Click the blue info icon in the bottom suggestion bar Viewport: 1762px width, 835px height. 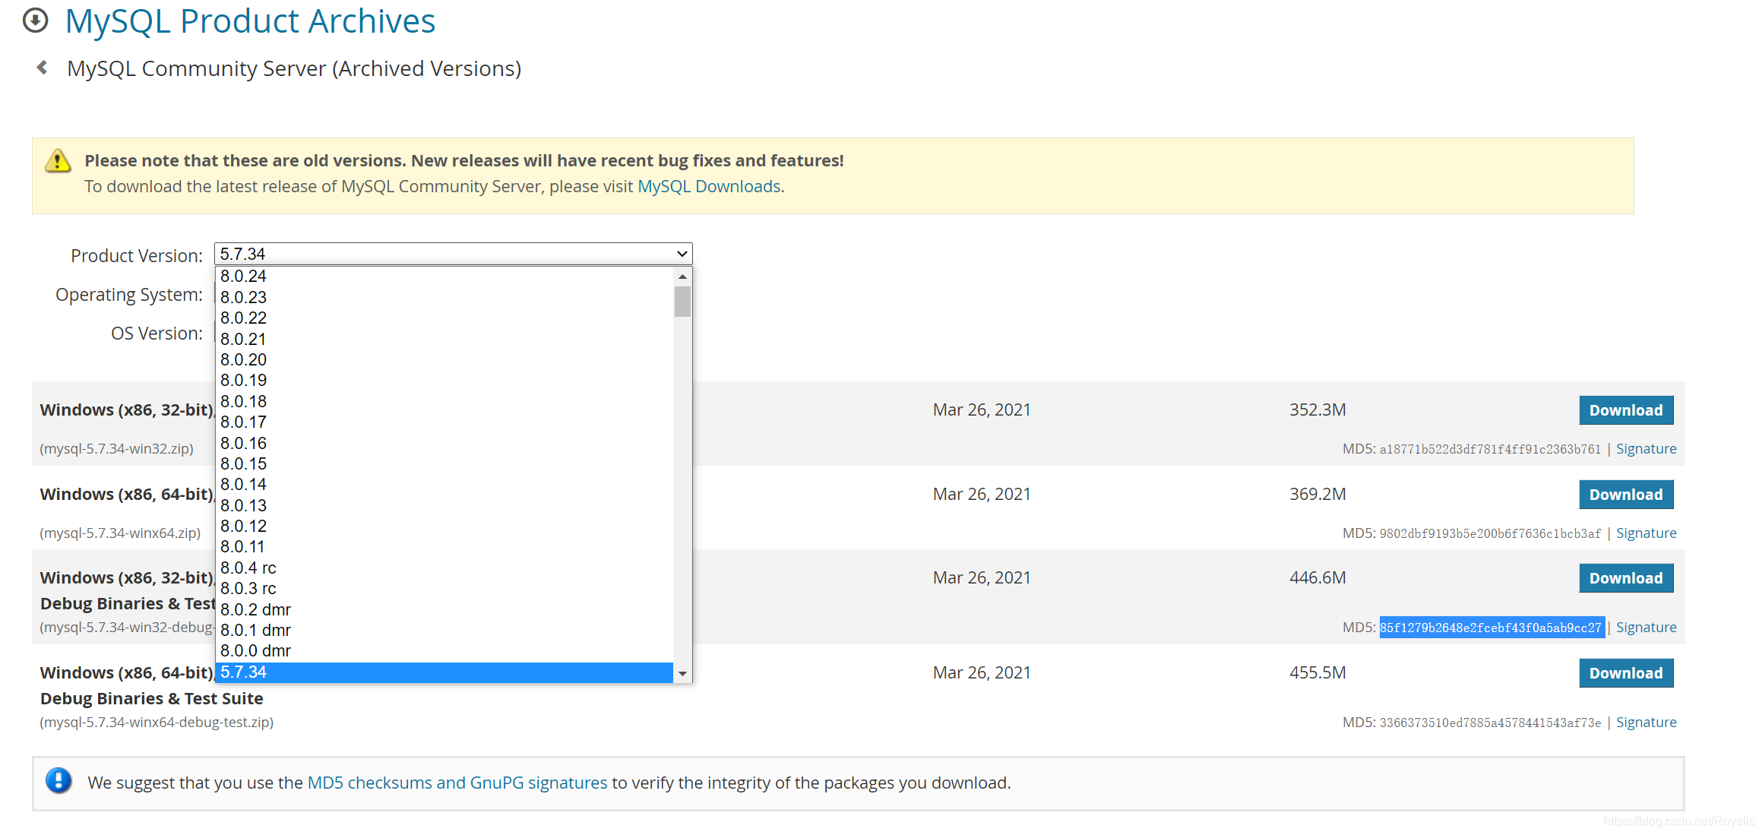[x=59, y=782]
